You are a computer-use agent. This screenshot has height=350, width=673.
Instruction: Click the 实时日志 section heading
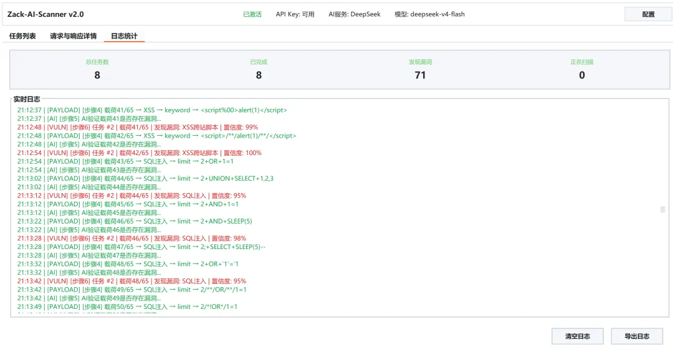(x=27, y=99)
